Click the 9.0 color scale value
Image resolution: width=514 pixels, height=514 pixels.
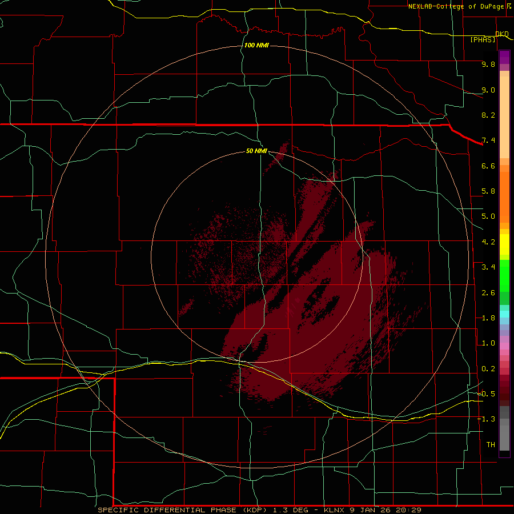coord(488,90)
